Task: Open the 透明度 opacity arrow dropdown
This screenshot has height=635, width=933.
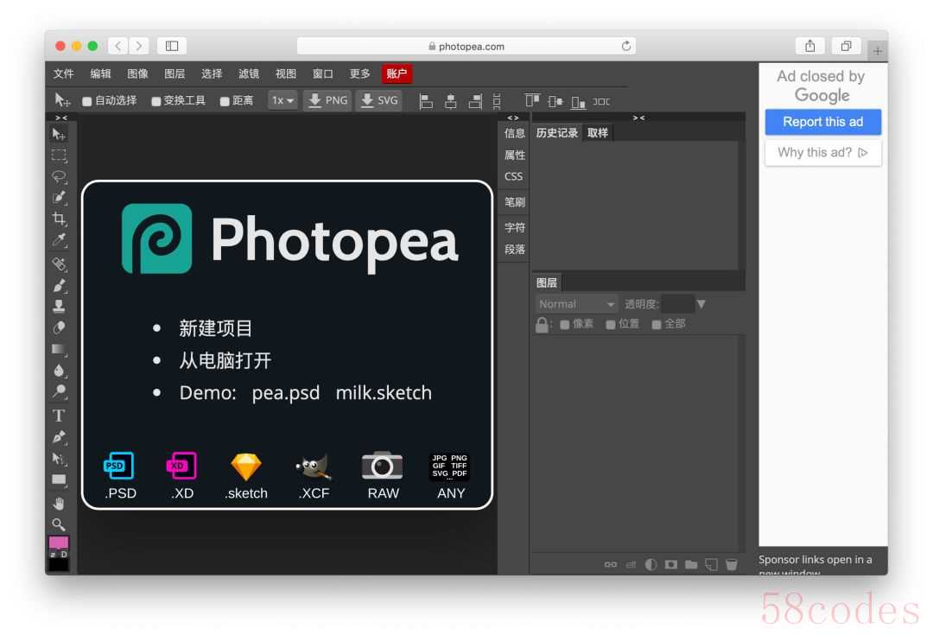Action: [701, 304]
